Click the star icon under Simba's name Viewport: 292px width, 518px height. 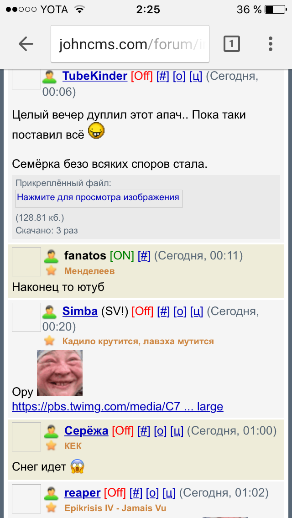click(x=50, y=341)
